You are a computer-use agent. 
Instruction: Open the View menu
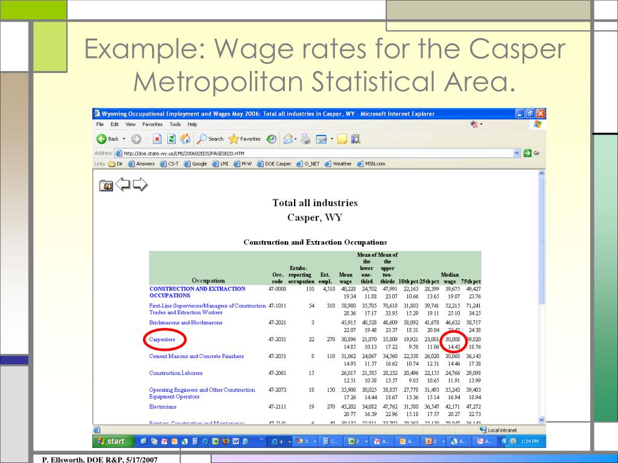(130, 124)
